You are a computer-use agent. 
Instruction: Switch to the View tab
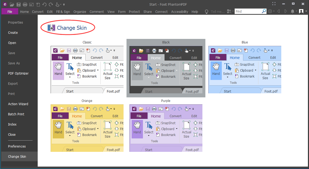coord(111,12)
